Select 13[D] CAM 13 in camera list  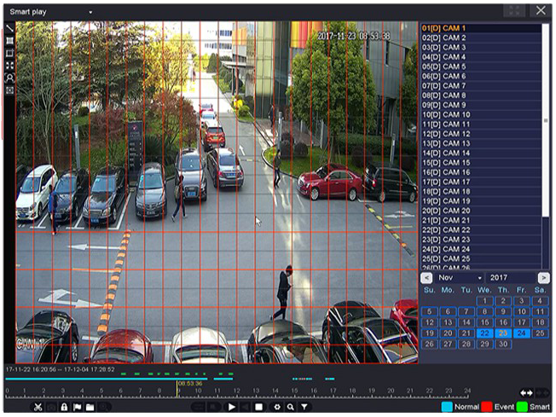481,143
